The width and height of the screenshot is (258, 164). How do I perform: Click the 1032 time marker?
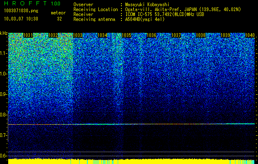point(53,35)
